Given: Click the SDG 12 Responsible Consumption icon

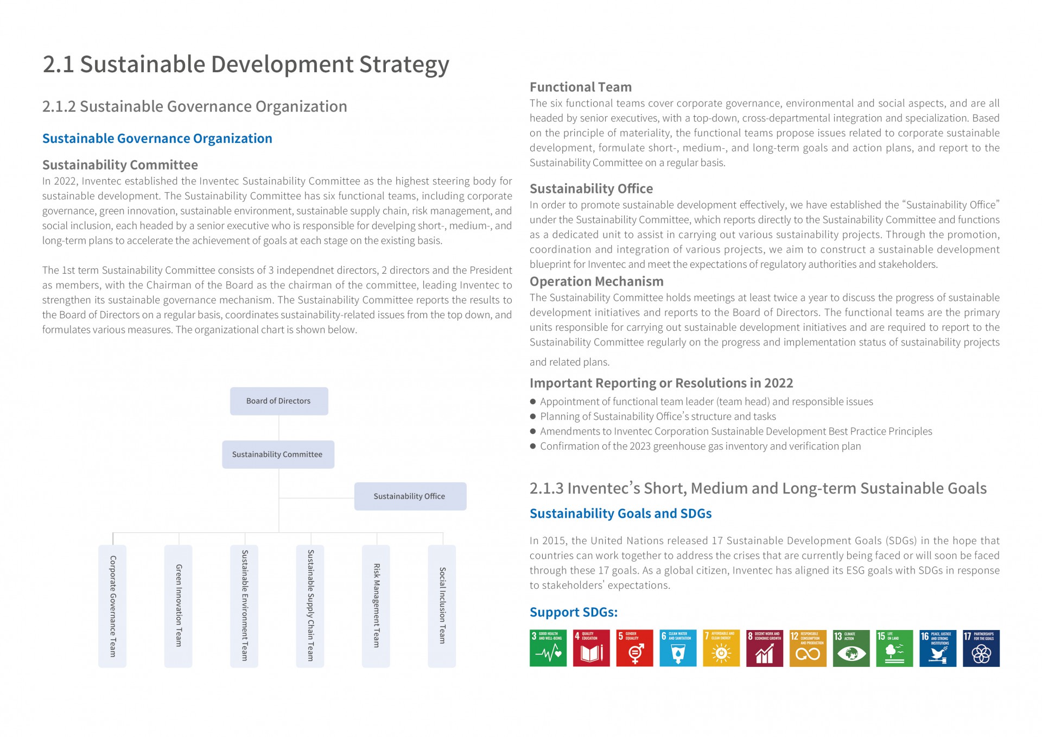Looking at the screenshot, I should 808,648.
